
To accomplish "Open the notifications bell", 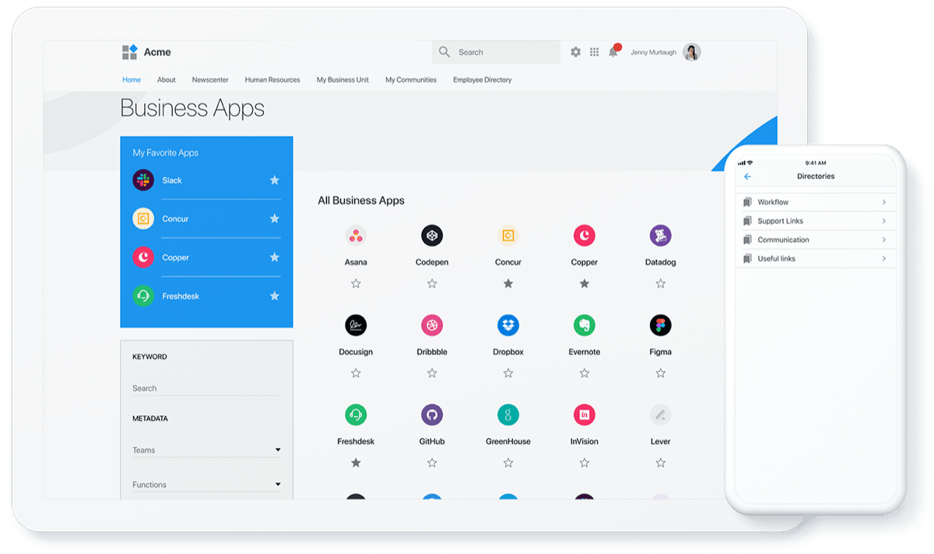I will coord(614,51).
